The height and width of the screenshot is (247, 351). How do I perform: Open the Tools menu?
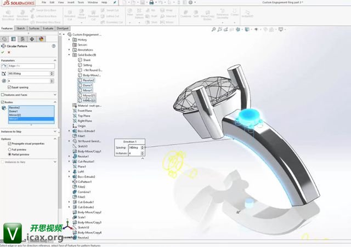coord(81,2)
